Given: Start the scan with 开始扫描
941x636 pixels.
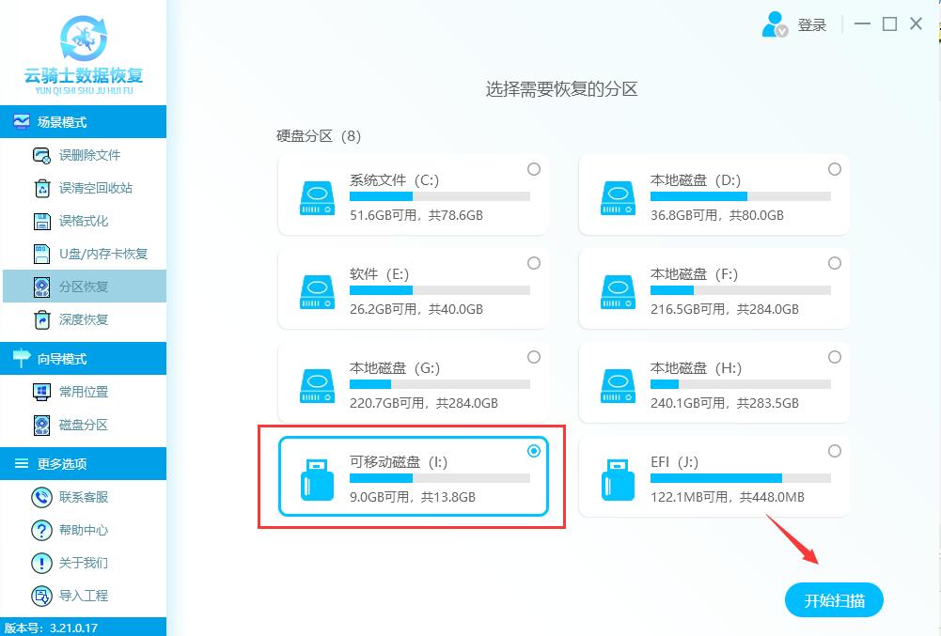Looking at the screenshot, I should click(834, 600).
